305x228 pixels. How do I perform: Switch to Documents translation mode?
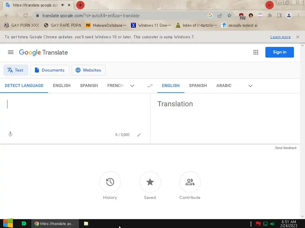(50, 70)
